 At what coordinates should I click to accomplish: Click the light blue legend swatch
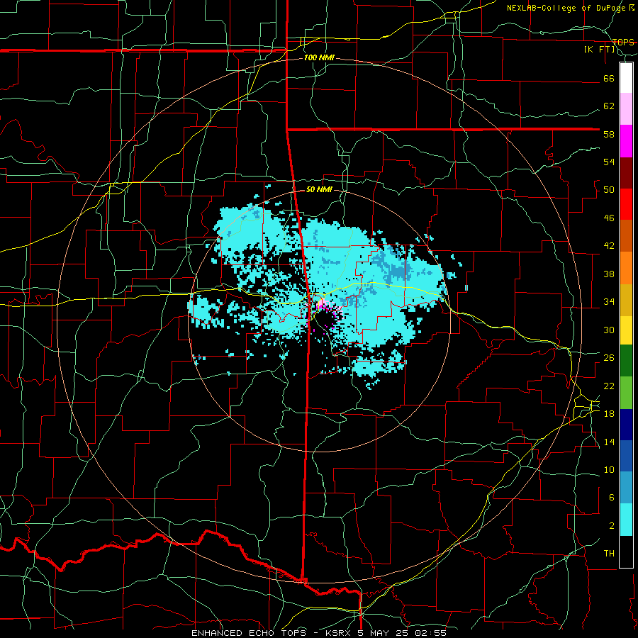[x=626, y=488]
